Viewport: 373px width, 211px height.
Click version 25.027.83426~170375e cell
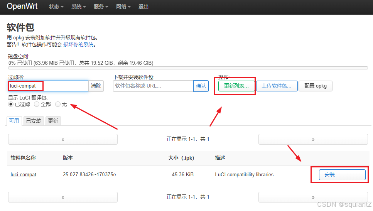pyautogui.click(x=89, y=175)
